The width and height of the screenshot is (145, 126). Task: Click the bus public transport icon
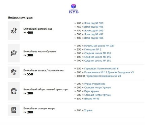(14, 91)
